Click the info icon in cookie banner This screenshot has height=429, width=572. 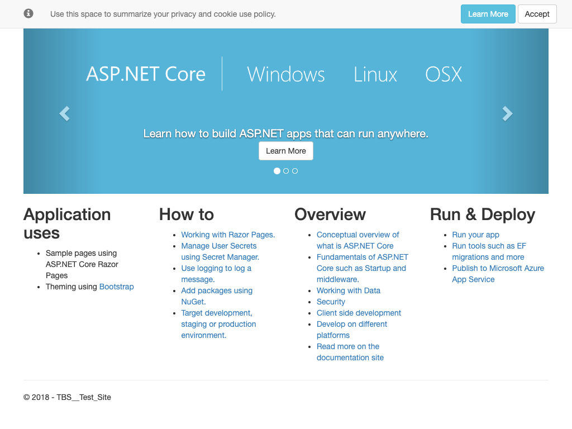(x=28, y=13)
